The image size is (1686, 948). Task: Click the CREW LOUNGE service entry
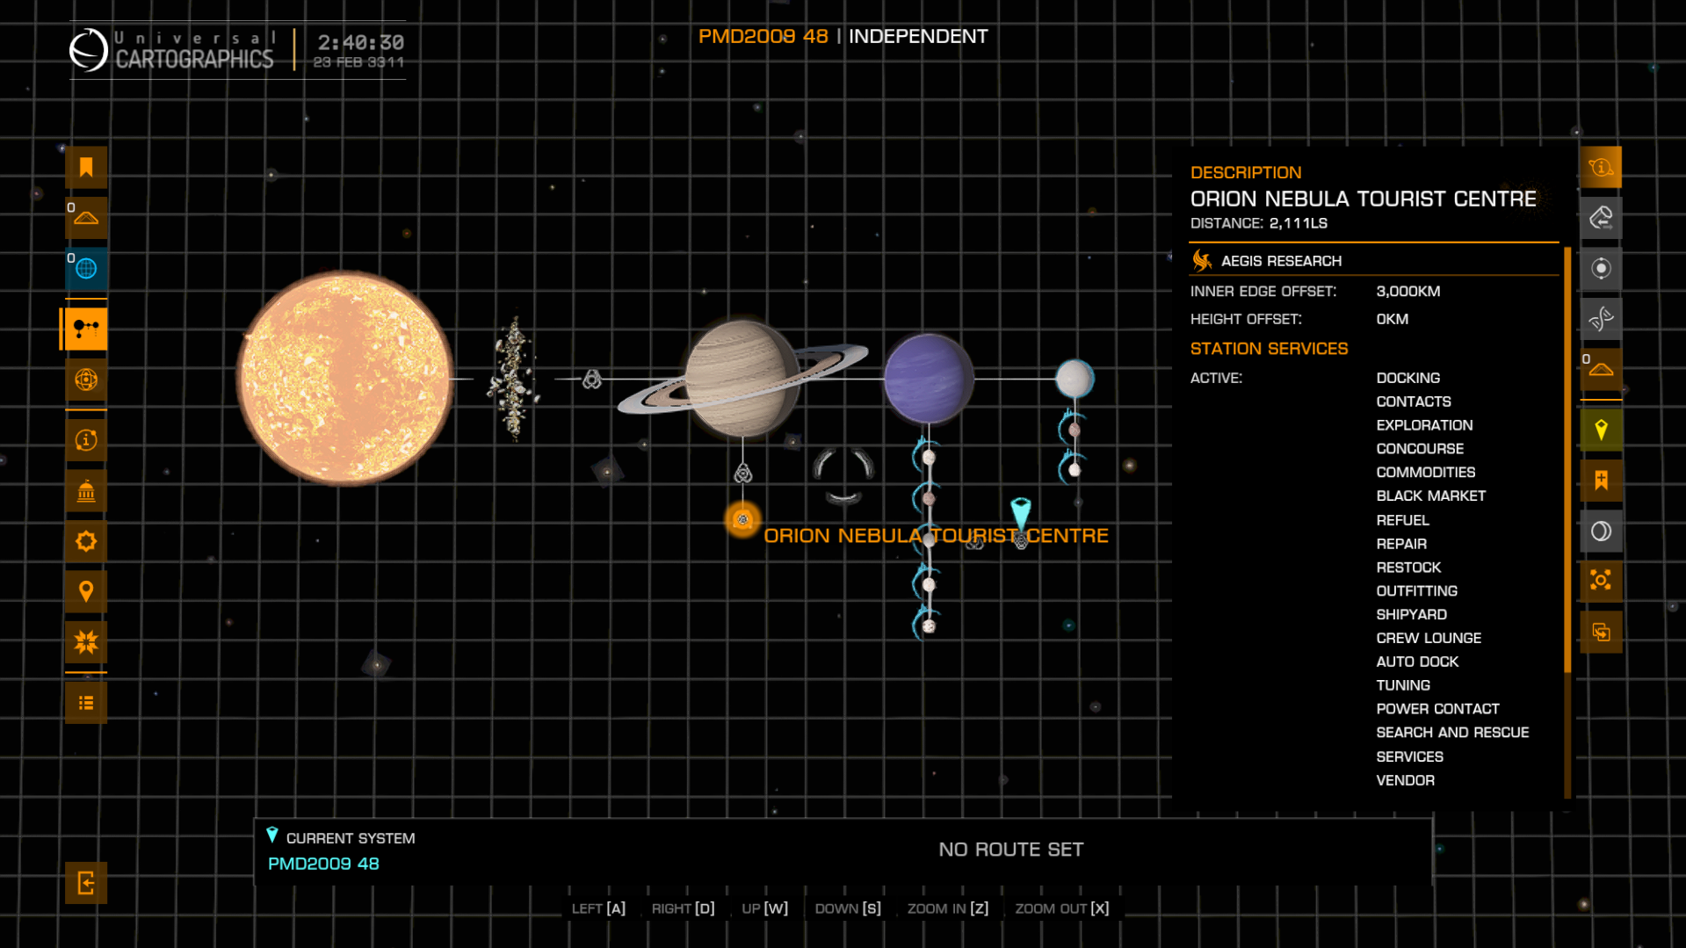tap(1429, 638)
